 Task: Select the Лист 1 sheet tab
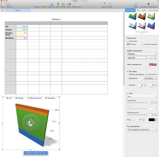tap(18, 10)
